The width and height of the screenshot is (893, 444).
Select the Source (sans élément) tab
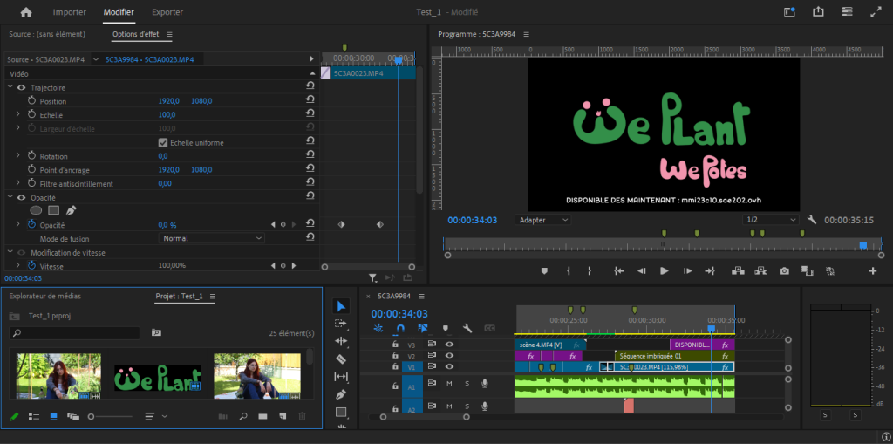coord(47,34)
